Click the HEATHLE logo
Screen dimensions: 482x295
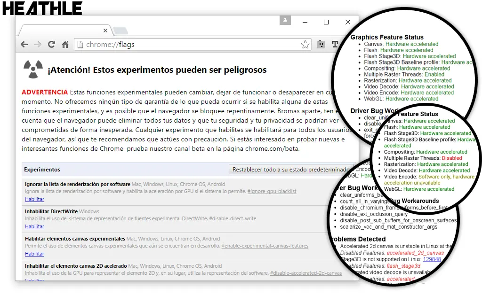tap(42, 8)
